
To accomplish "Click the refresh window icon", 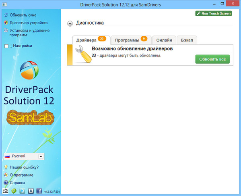I will pyautogui.click(x=6, y=15).
